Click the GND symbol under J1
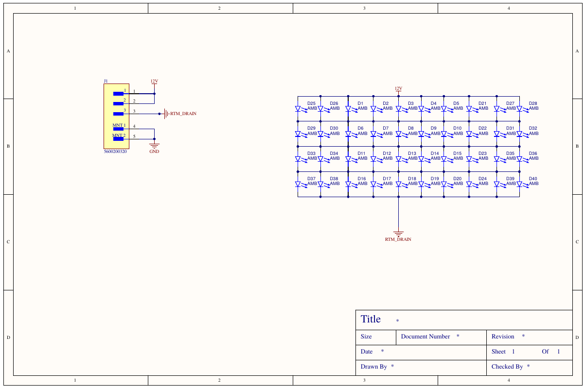Image resolution: width=585 pixels, height=388 pixels. click(x=154, y=146)
